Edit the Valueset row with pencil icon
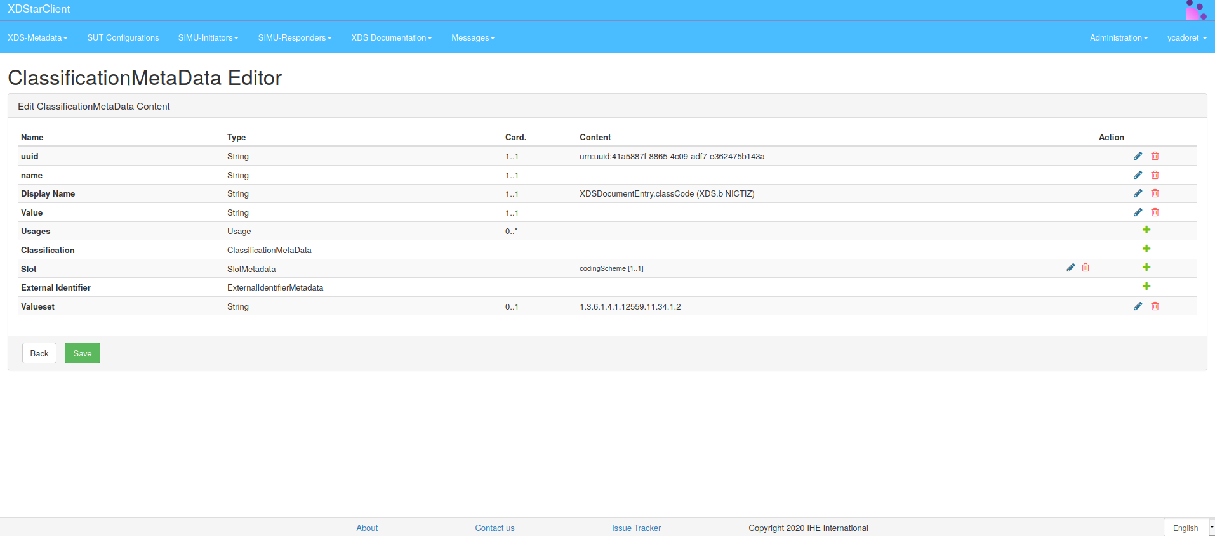Screen dimensions: 1215x536 pos(1138,306)
